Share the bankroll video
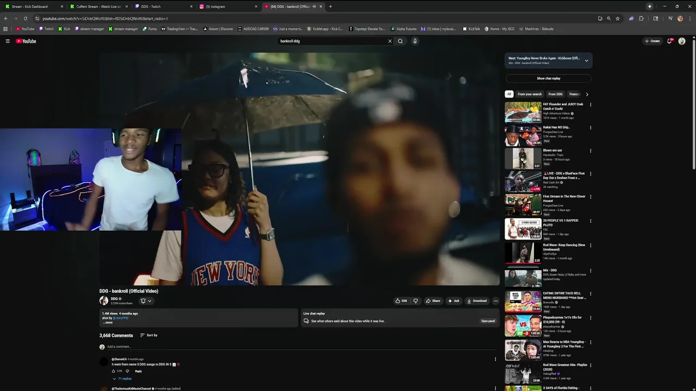 pyautogui.click(x=433, y=301)
